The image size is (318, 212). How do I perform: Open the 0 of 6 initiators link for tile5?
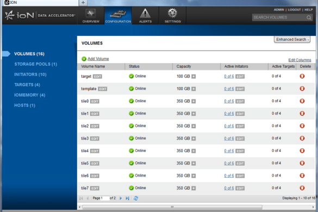click(x=229, y=163)
